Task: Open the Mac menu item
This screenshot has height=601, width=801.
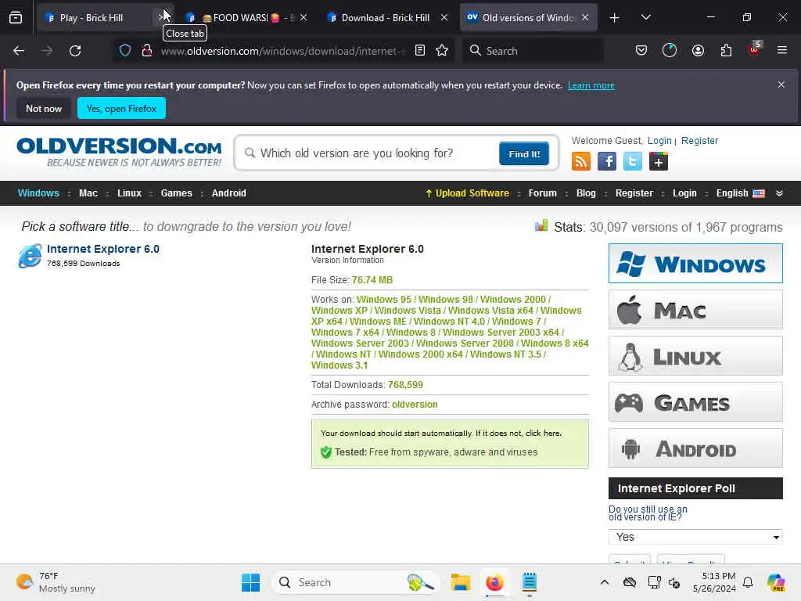Action: (88, 193)
